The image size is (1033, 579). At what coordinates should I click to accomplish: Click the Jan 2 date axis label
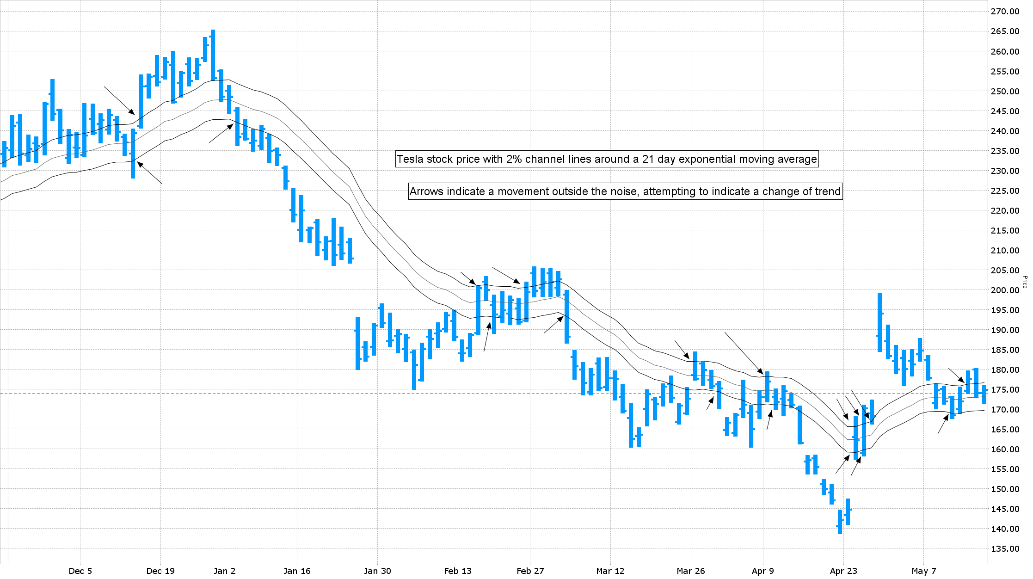(x=225, y=571)
